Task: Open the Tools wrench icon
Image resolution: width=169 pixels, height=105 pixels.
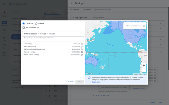Action: (x=4, y=38)
